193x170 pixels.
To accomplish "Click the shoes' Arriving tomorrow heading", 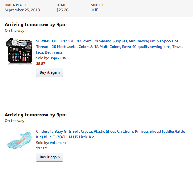I will tap(36, 115).
